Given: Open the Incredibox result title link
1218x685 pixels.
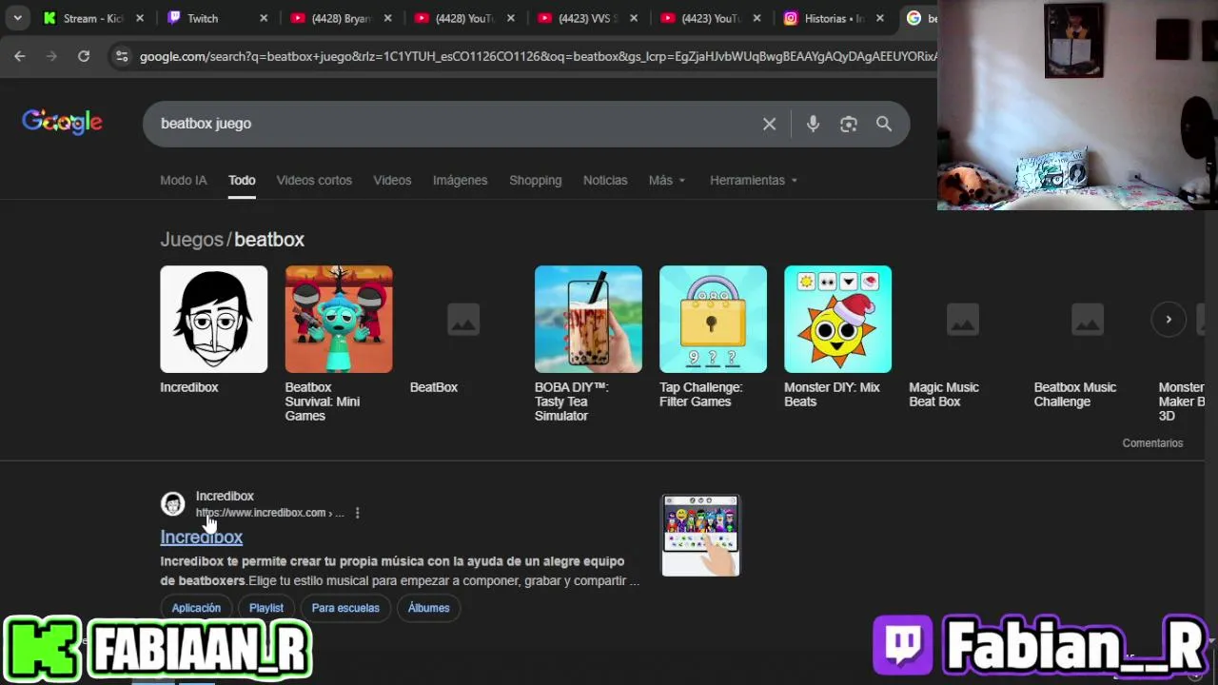Looking at the screenshot, I should click(x=201, y=538).
